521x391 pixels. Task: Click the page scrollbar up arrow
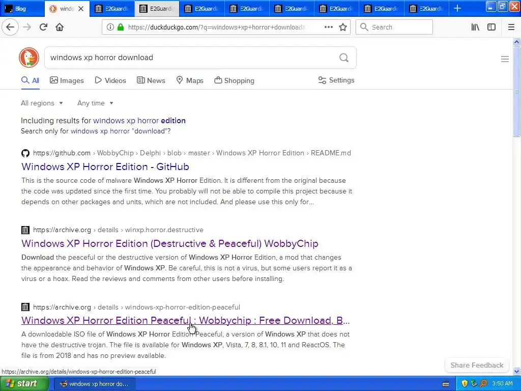coord(516,42)
